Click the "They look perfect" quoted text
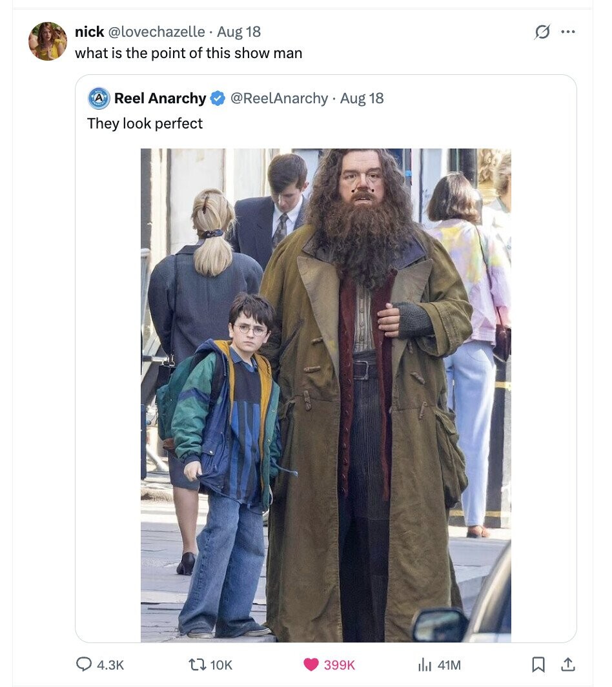This screenshot has width=612, height=687. (x=145, y=123)
